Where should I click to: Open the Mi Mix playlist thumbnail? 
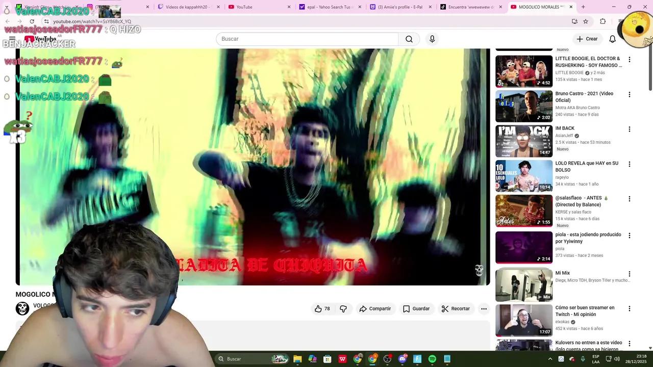coord(524,285)
